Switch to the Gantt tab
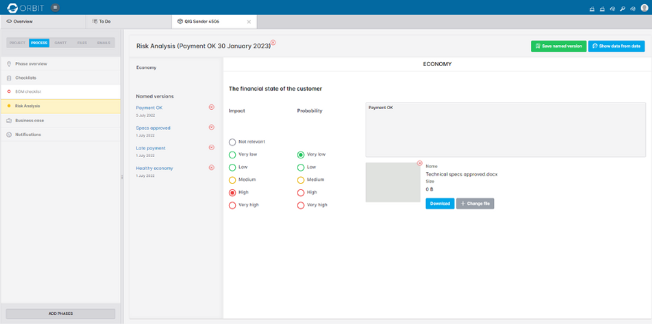This screenshot has width=652, height=324. 61,43
